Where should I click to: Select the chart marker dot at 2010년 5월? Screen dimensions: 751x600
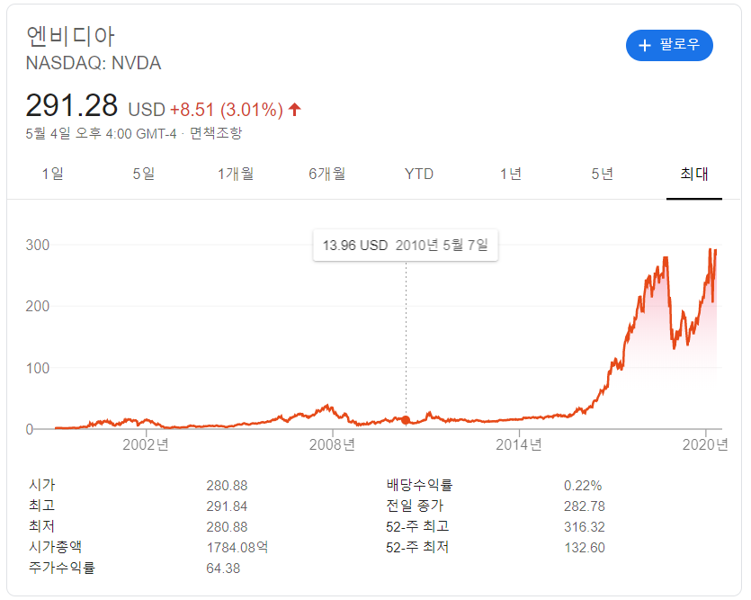pyautogui.click(x=405, y=419)
